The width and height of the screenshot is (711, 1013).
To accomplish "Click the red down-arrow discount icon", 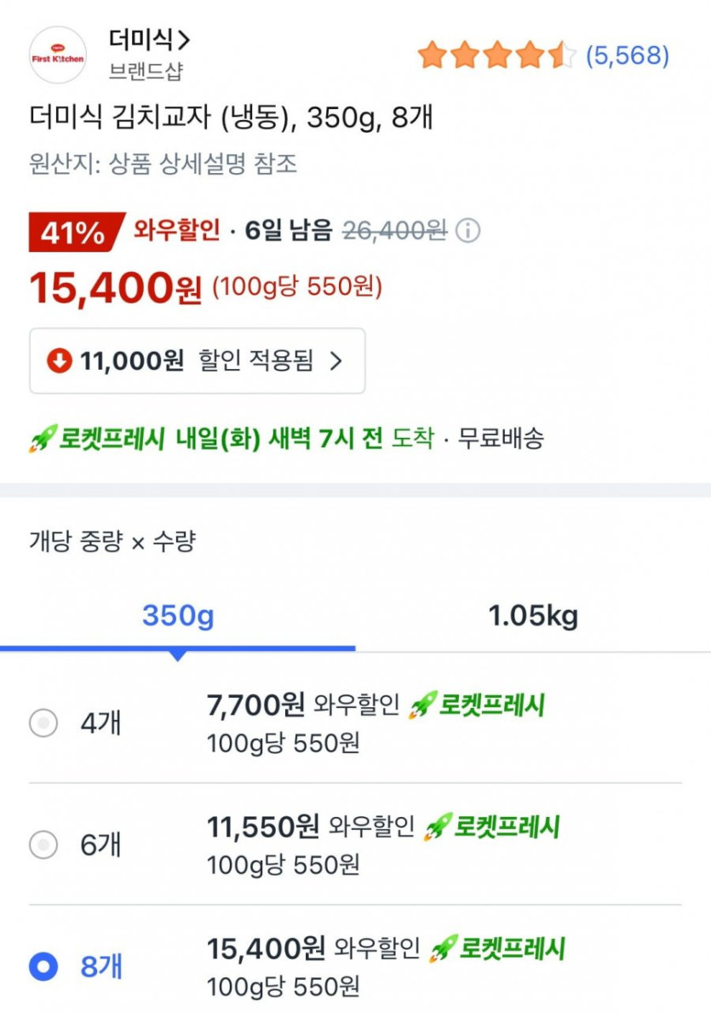I will point(59,361).
